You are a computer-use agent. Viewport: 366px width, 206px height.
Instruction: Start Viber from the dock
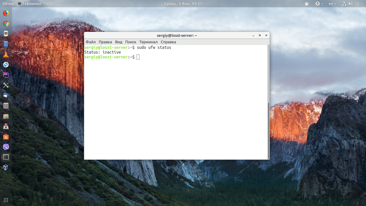6,147
